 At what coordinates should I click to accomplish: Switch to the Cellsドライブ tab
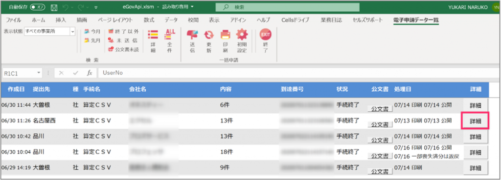pos(295,20)
